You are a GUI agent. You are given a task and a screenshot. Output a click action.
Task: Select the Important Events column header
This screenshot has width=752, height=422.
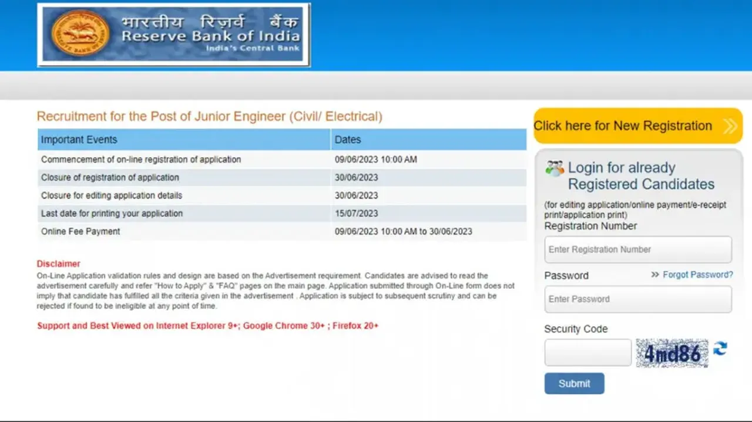(79, 140)
